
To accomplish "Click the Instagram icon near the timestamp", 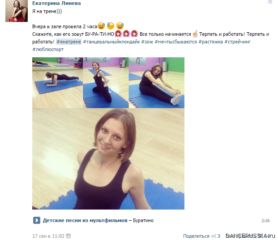I will [x=68, y=236].
